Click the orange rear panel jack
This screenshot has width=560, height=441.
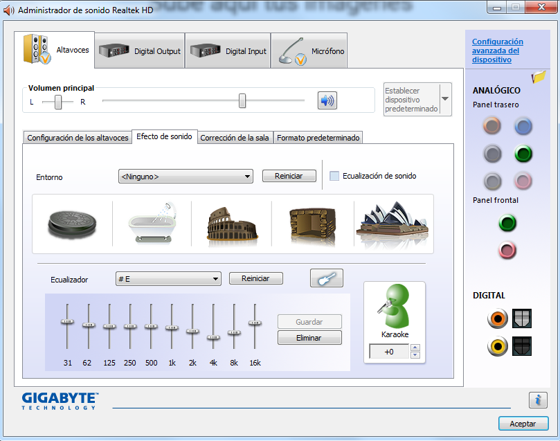[x=492, y=126]
